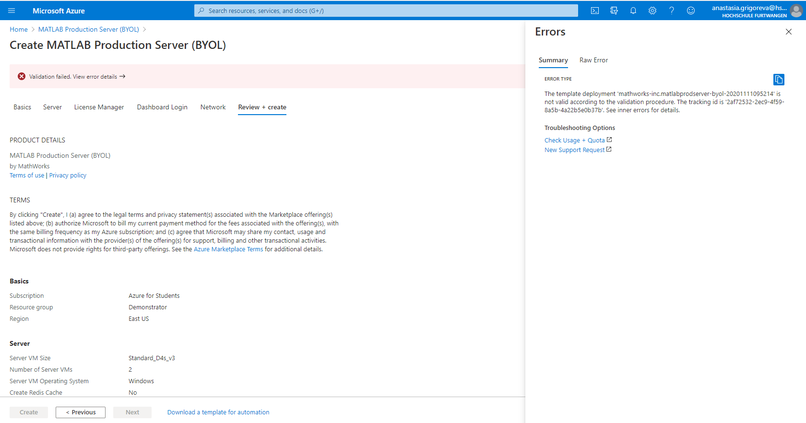This screenshot has width=806, height=423.
Task: Select the Review + create tab
Action: click(x=262, y=107)
